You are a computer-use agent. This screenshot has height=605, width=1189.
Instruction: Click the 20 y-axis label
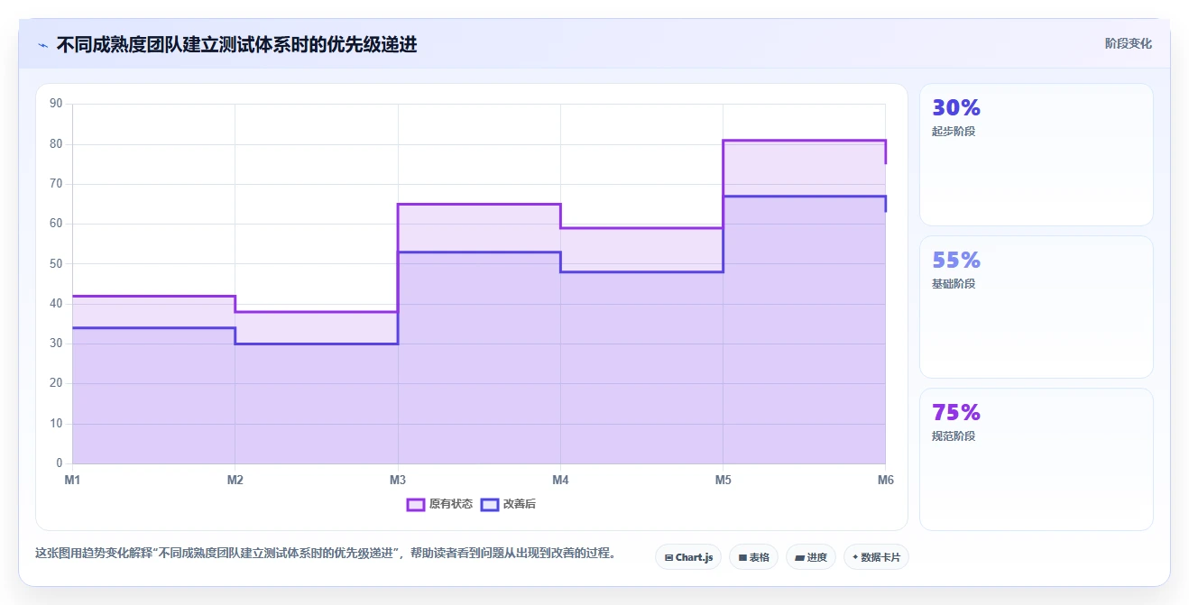pos(56,383)
